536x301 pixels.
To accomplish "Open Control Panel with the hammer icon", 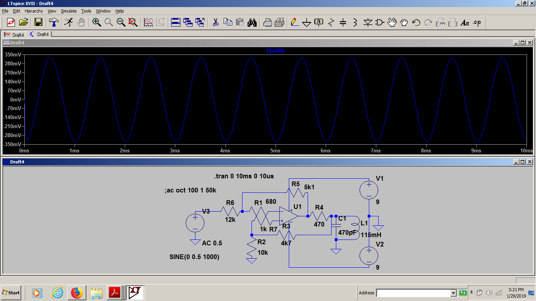I will click(x=53, y=22).
